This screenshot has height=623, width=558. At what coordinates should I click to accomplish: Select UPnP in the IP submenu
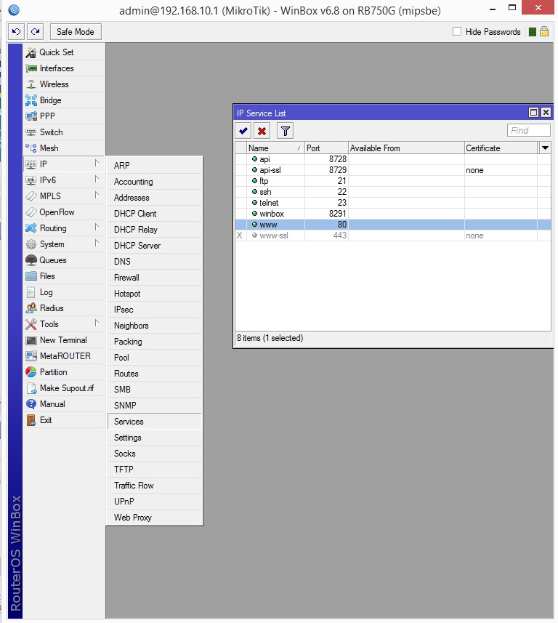pyautogui.click(x=155, y=502)
